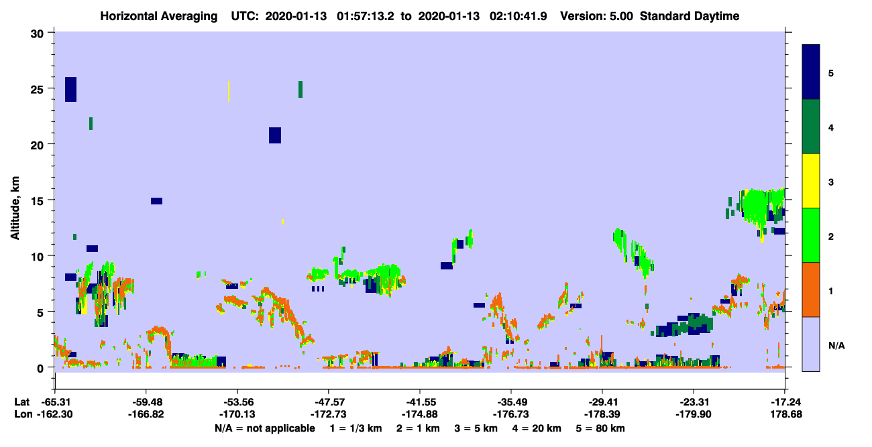Click the '3 = 5 km' legend entry

[x=476, y=428]
